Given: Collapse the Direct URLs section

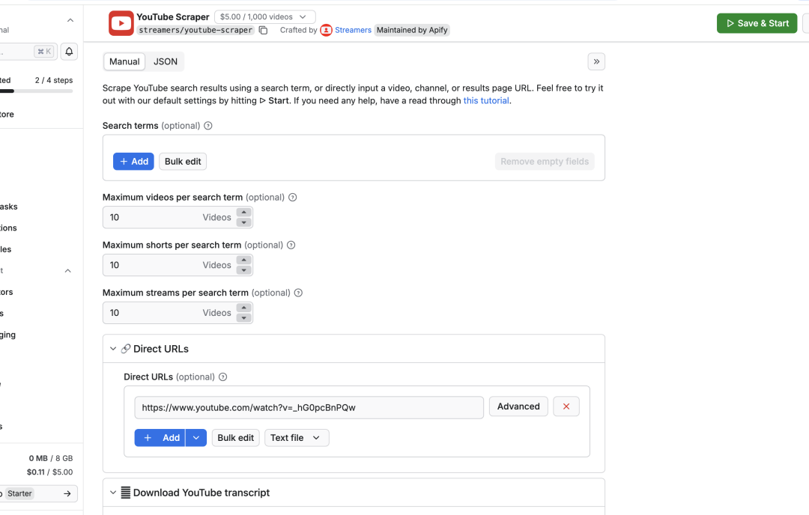Looking at the screenshot, I should 113,349.
